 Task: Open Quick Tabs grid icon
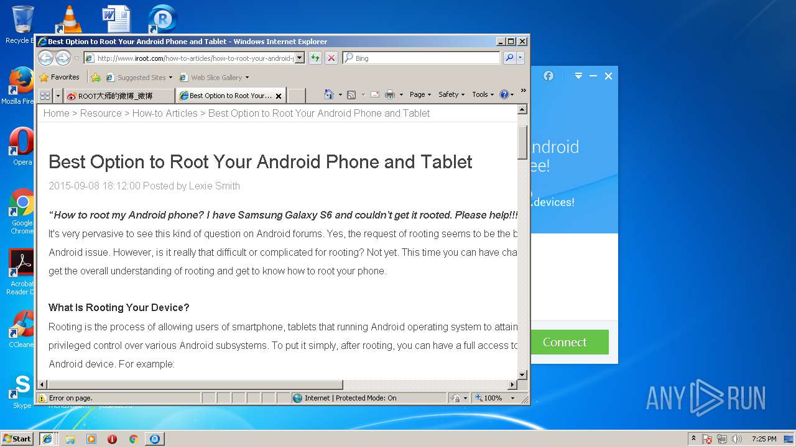[x=45, y=96]
